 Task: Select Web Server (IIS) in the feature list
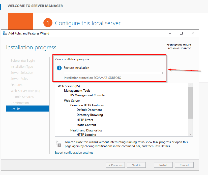[69, 86]
